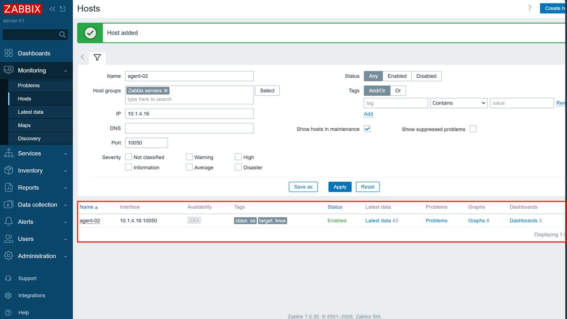
Task: Collapse the sidebar with double-chevron icon
Action: pyautogui.click(x=53, y=9)
